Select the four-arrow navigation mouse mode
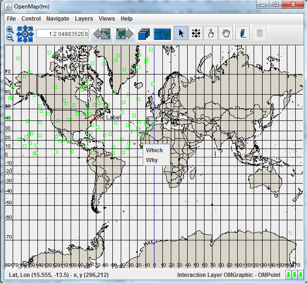 [196, 33]
